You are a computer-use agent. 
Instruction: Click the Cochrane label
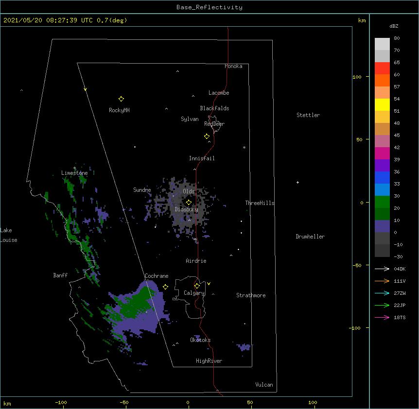157,276
